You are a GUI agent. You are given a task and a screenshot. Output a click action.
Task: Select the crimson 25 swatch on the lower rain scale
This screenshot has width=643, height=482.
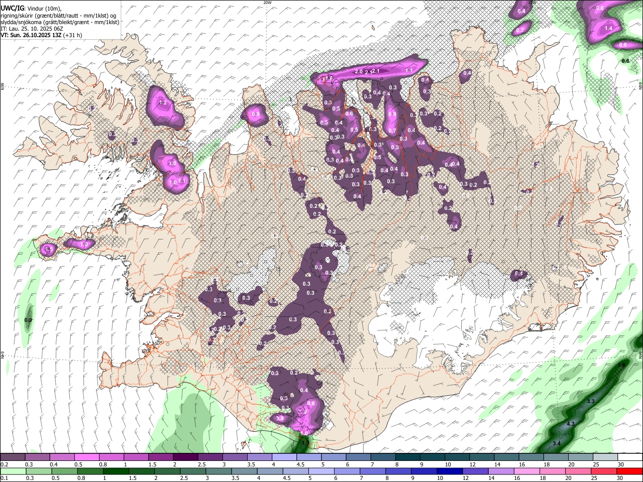tap(604, 471)
